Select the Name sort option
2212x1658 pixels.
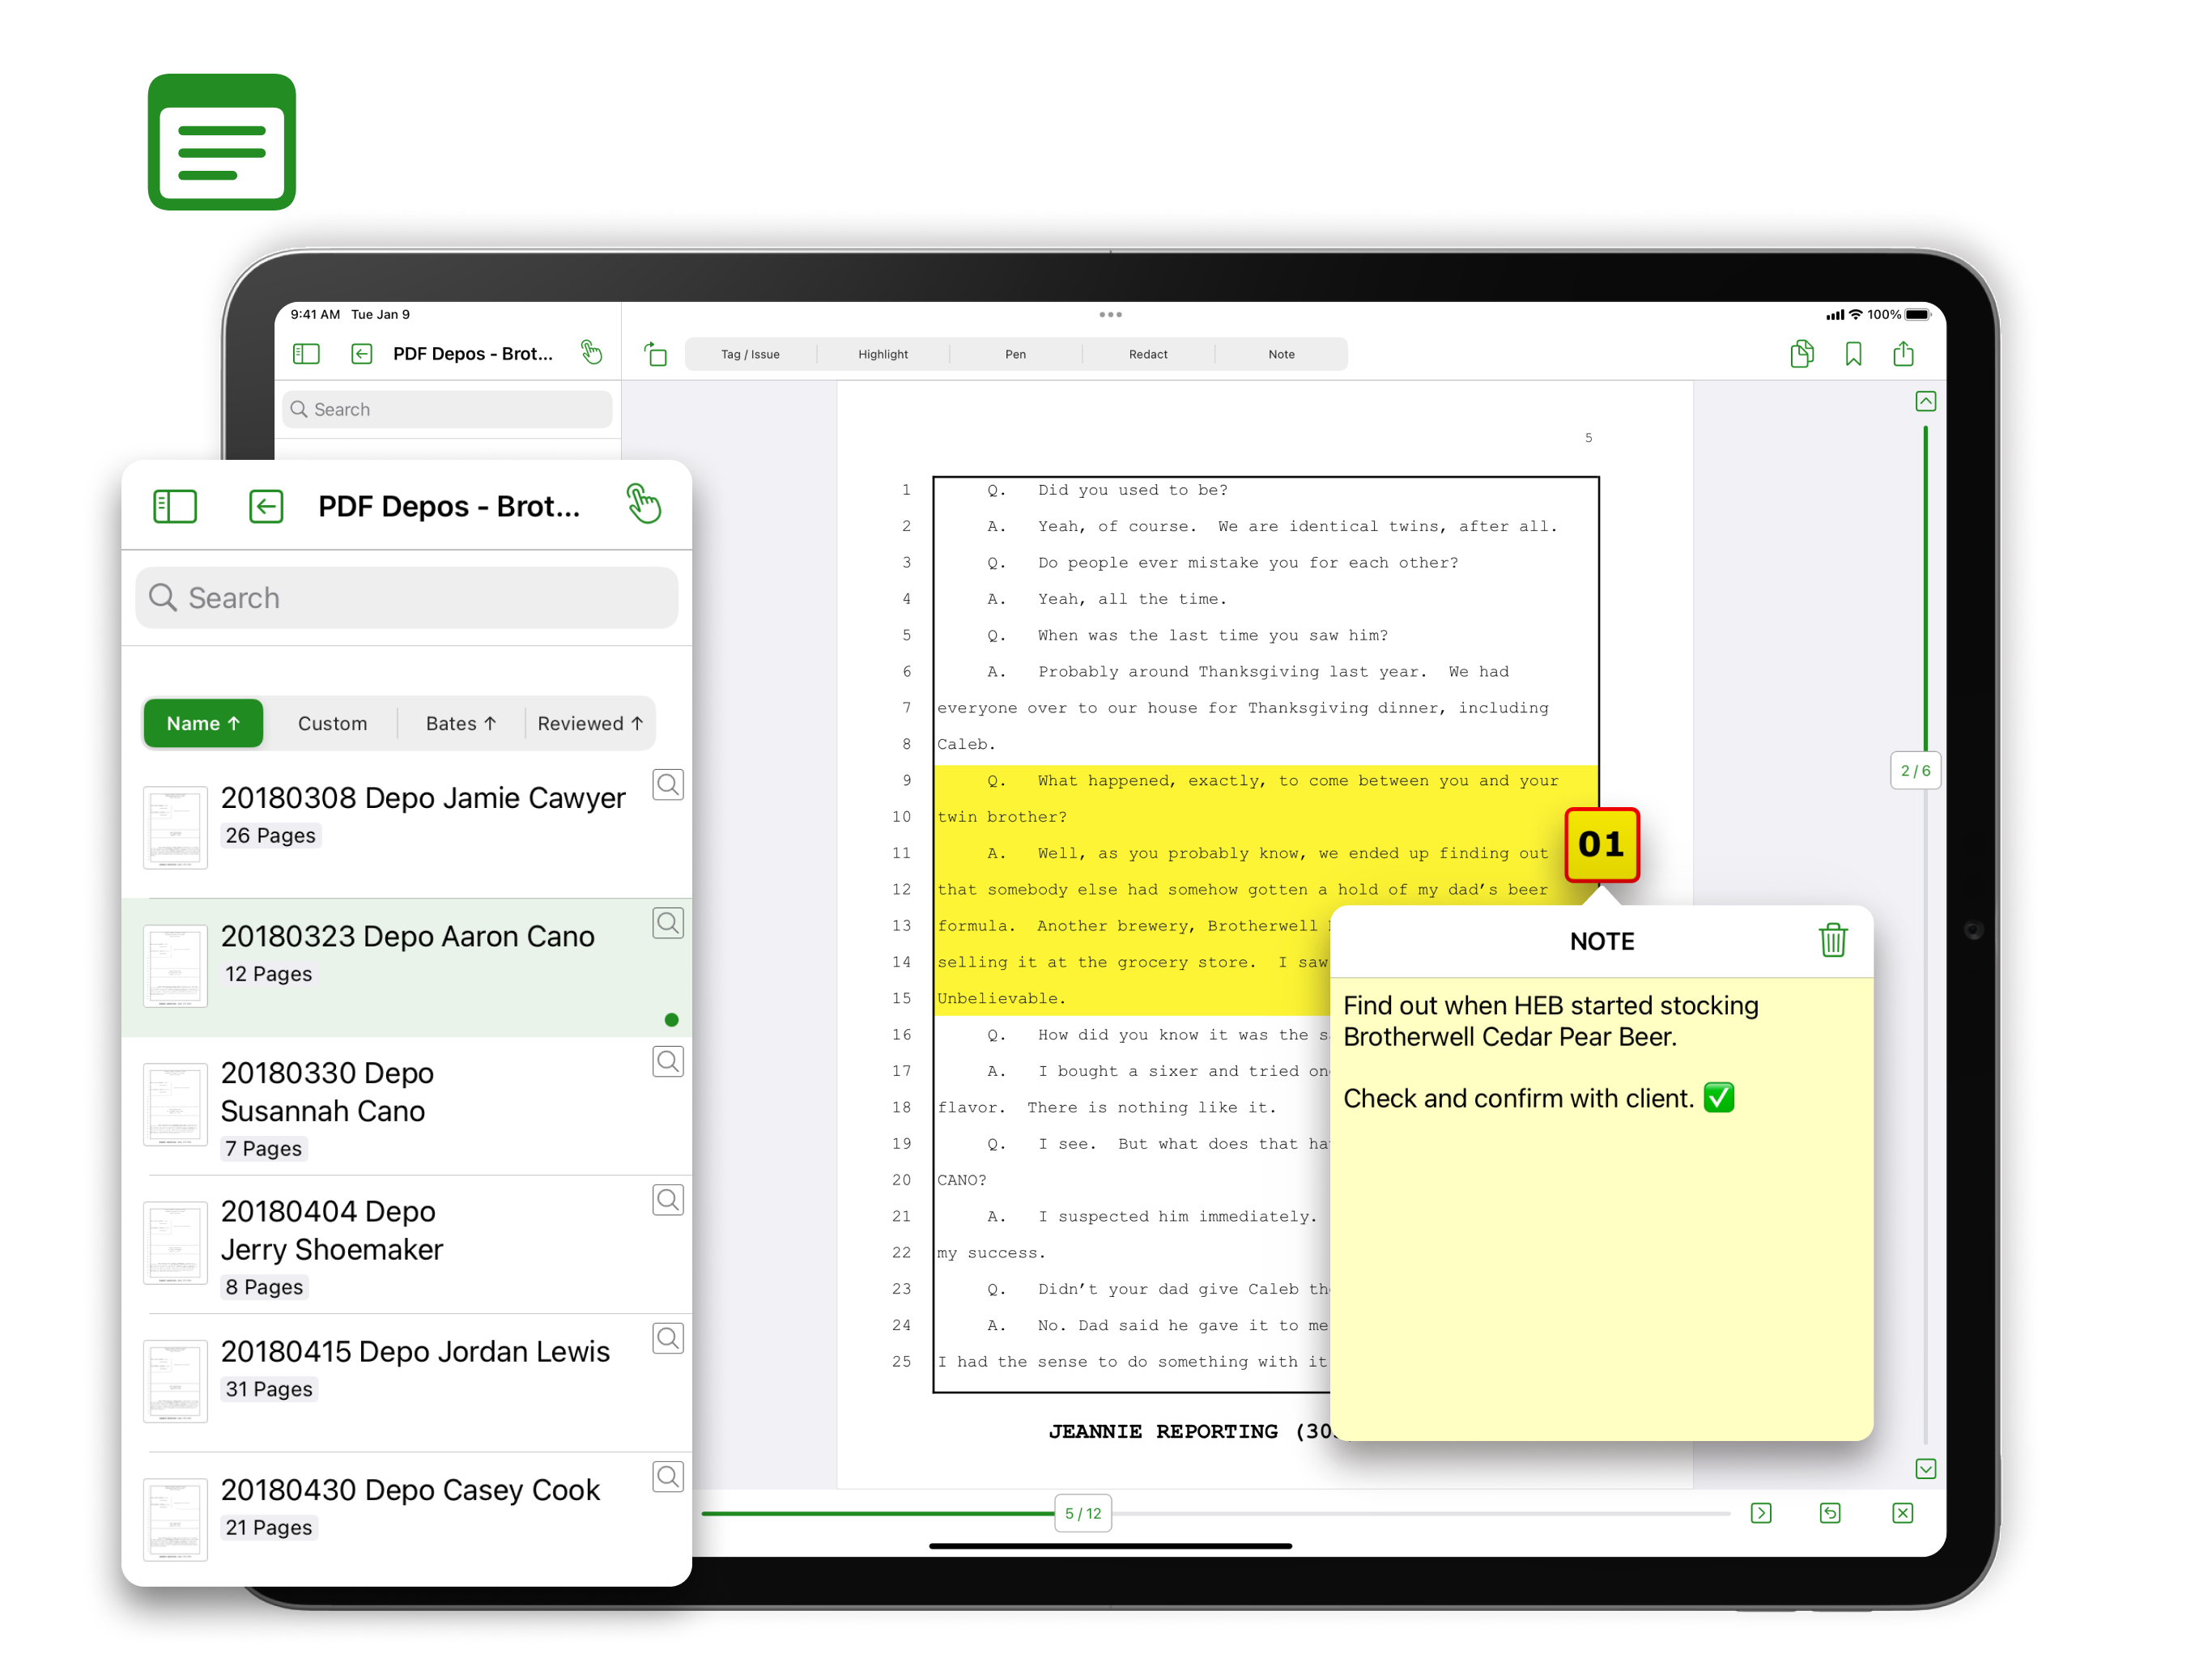coord(203,723)
